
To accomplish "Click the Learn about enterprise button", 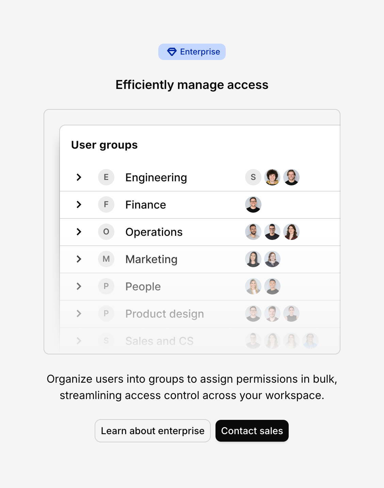I will point(153,431).
